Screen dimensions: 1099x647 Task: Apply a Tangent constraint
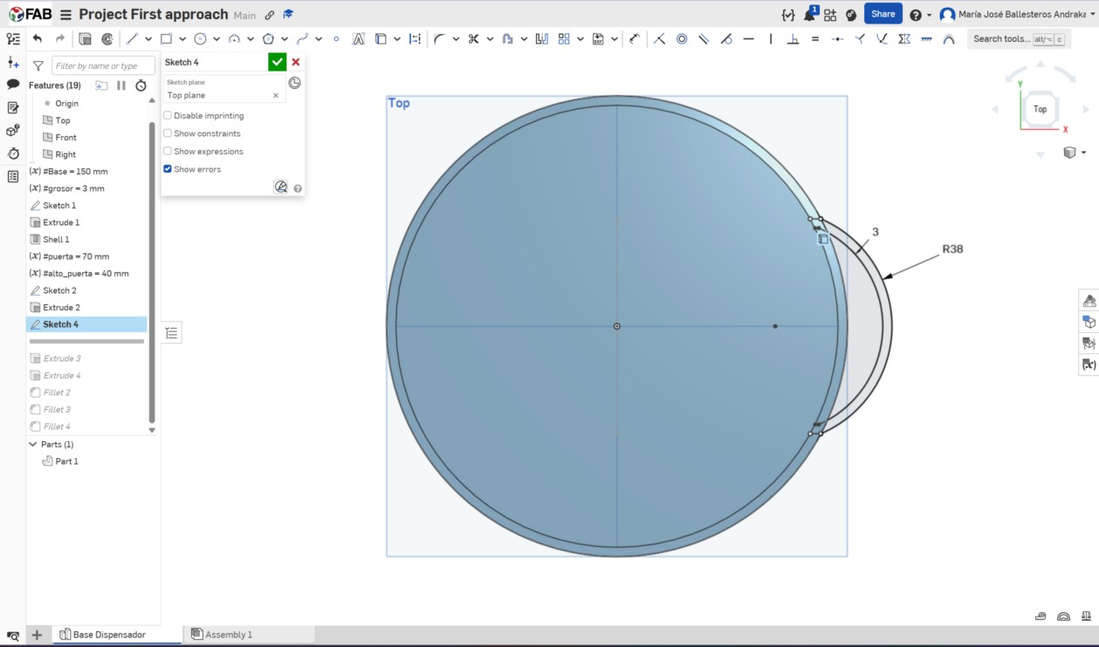(x=727, y=39)
